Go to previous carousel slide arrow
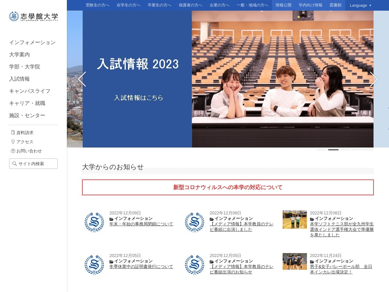The height and width of the screenshot is (292, 389). pyautogui.click(x=82, y=79)
